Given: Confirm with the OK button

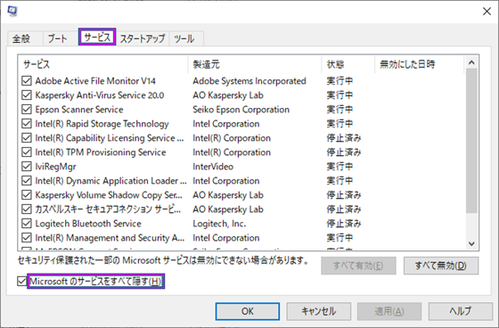Looking at the screenshot, I should [x=248, y=311].
